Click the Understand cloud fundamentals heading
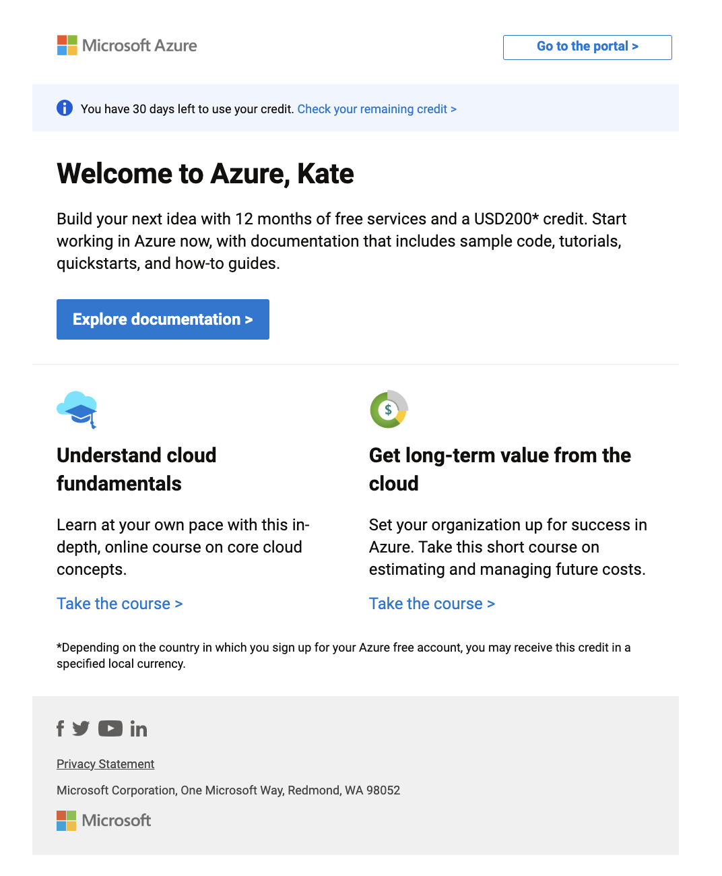 [x=136, y=469]
